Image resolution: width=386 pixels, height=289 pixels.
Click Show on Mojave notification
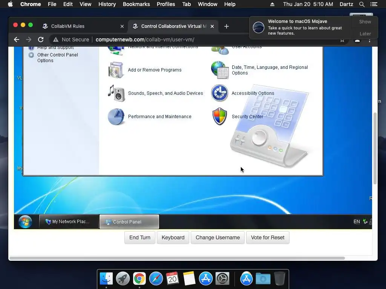(x=365, y=21)
